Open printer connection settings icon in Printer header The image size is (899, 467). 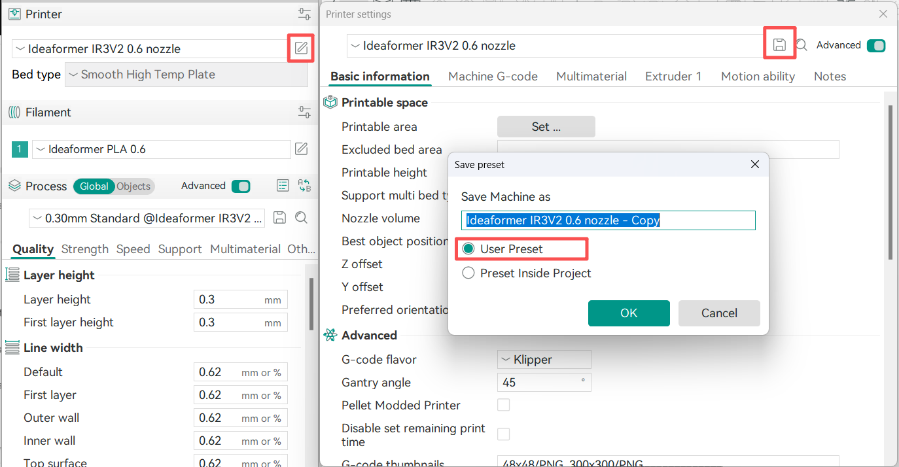(x=304, y=14)
